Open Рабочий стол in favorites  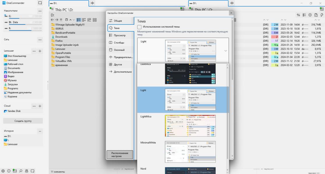tap(13, 64)
